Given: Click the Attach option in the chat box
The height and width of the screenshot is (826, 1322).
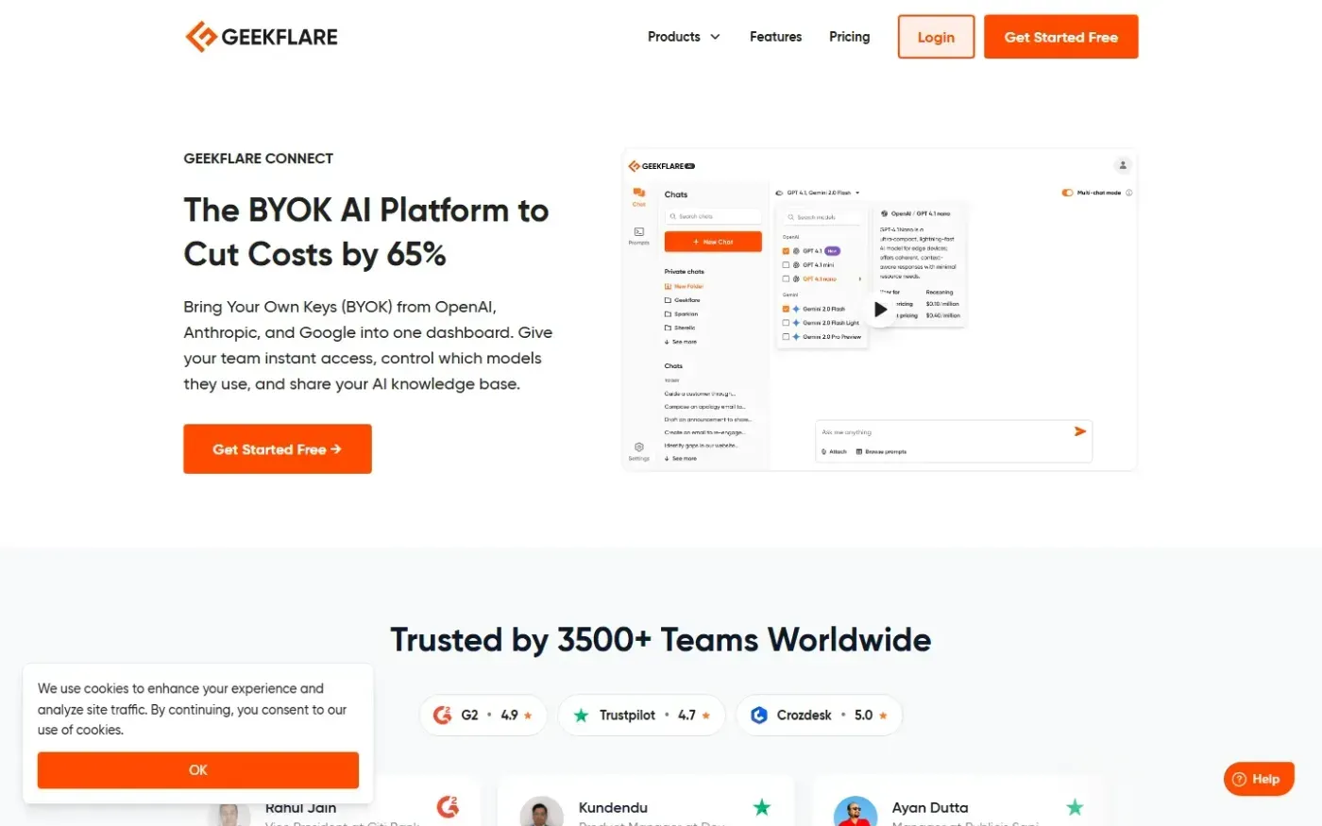Looking at the screenshot, I should click(835, 452).
